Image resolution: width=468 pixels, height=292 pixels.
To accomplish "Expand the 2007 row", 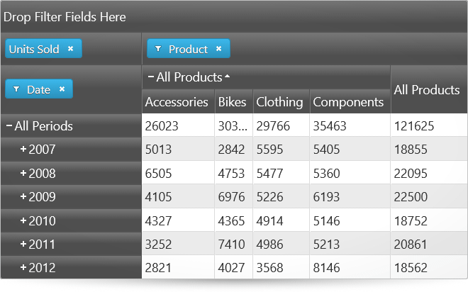I will coord(23,150).
